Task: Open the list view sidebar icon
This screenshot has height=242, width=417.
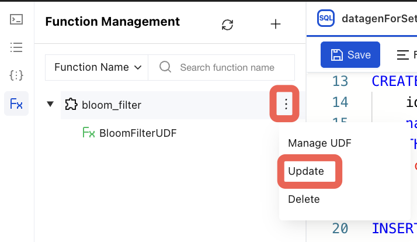Action: (x=16, y=47)
